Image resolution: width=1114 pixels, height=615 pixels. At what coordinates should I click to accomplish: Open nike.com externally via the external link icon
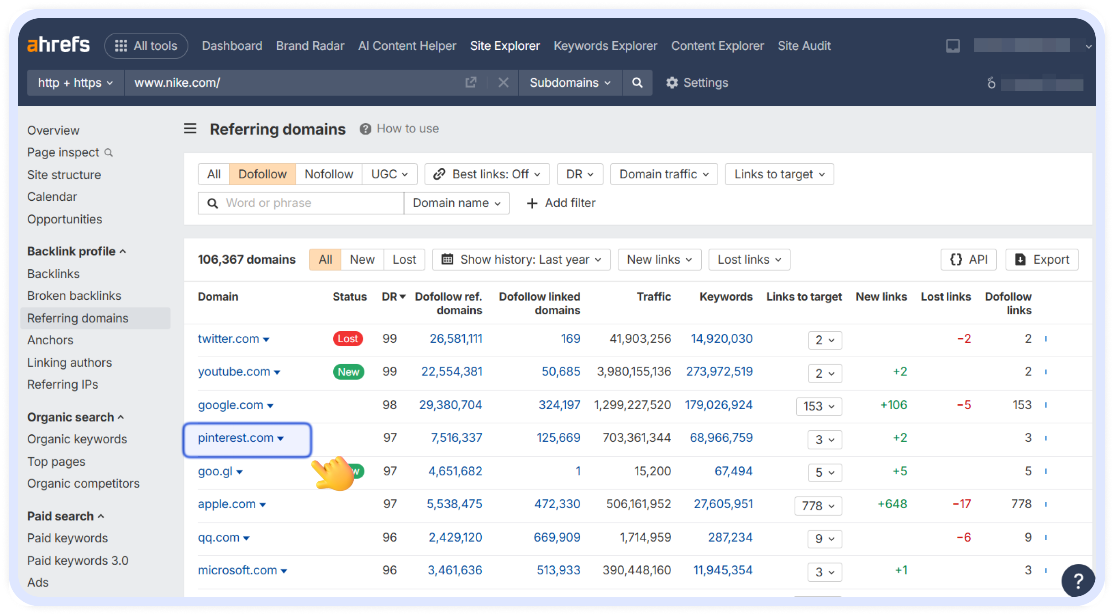[471, 83]
